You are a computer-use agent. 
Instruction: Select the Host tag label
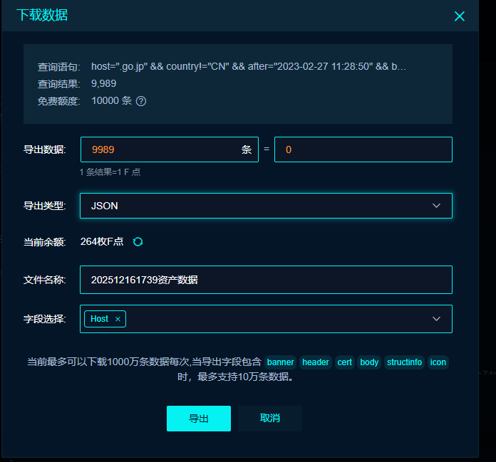pos(99,319)
